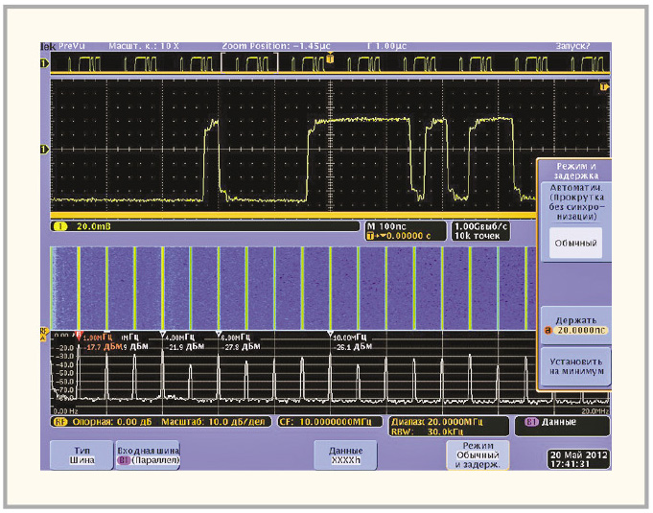This screenshot has height=513, width=653.
Task: Click the zoom window bracket in overview strip
Action: click(x=249, y=62)
